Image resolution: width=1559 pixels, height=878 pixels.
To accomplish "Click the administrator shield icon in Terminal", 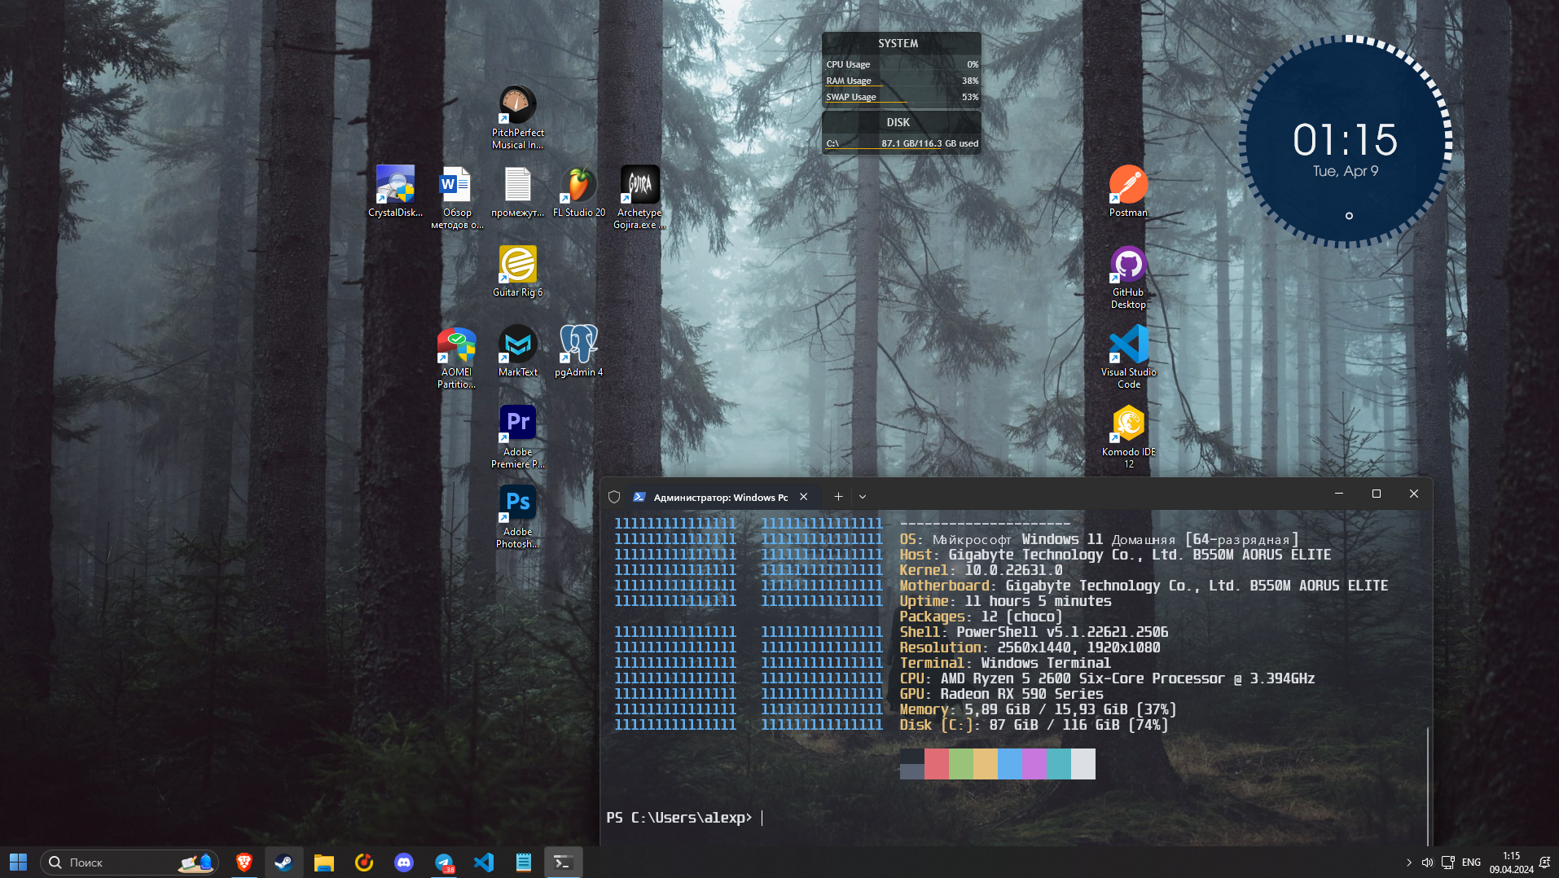I will point(614,497).
